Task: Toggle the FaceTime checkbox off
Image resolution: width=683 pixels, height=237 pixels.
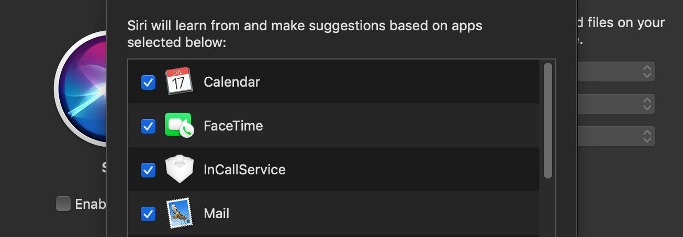Action: [x=148, y=126]
